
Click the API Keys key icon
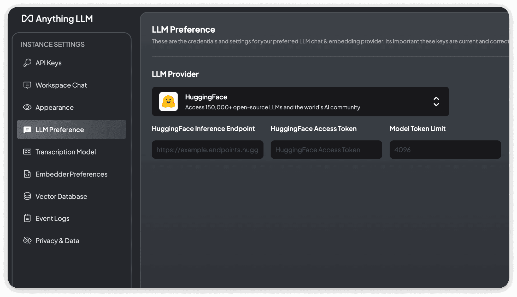(x=27, y=63)
